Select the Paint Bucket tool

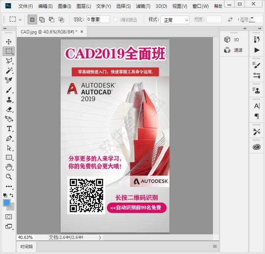click(9, 119)
